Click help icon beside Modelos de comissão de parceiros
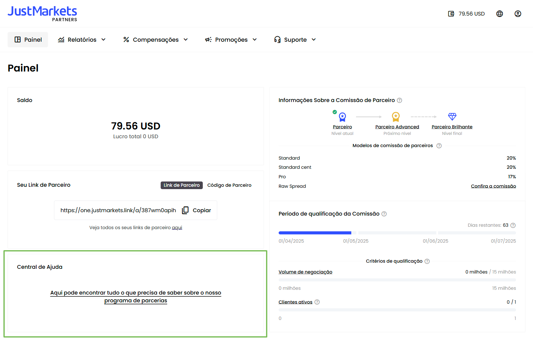 439,146
